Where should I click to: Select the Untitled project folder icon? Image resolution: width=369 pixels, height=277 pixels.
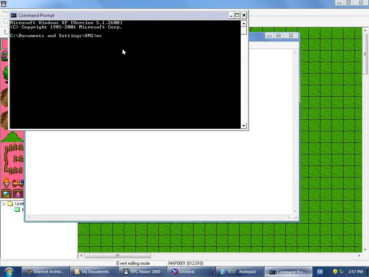click(10, 203)
